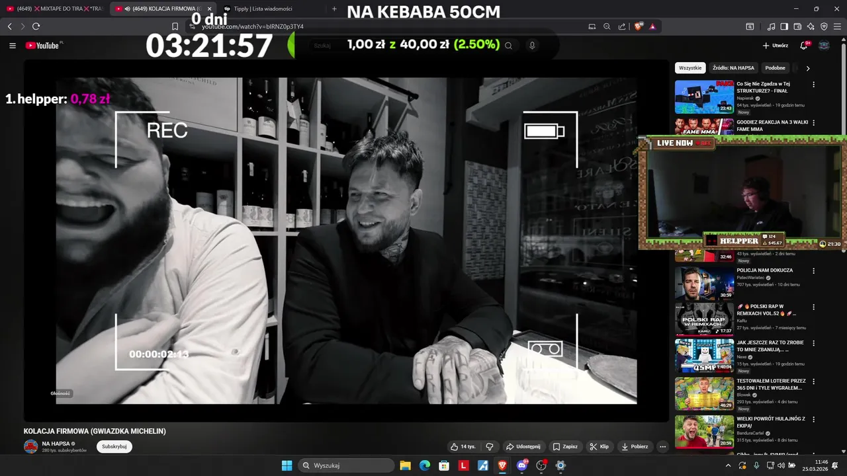
Task: Dislike the video with thumbs-down
Action: 490,446
